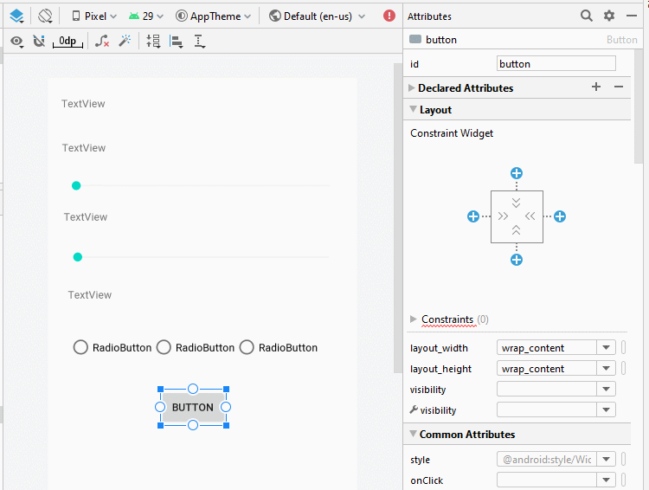Select the third RadioButton

pyautogui.click(x=278, y=347)
